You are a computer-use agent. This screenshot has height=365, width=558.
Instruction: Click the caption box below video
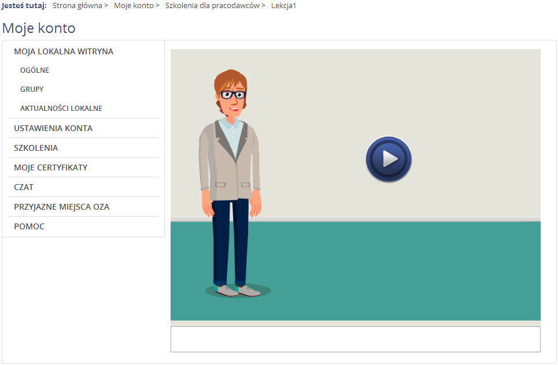pyautogui.click(x=356, y=340)
